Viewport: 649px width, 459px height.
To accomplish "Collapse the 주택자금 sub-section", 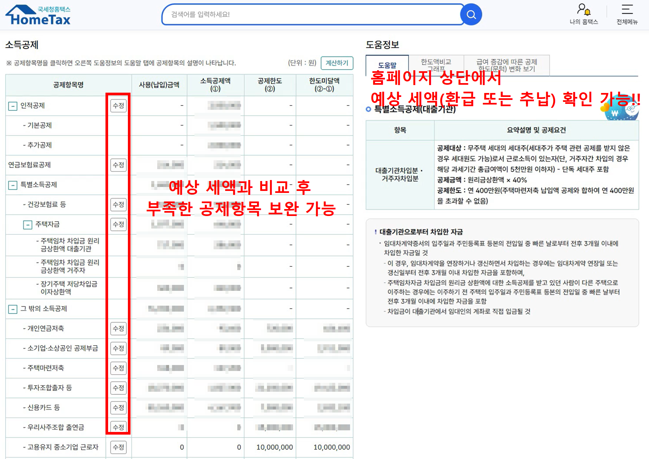I will [28, 225].
